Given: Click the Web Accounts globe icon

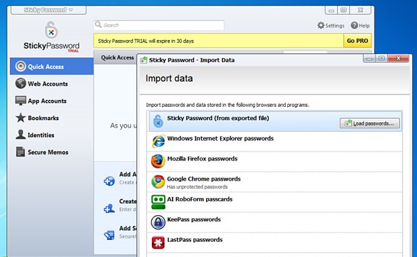Looking at the screenshot, I should click(21, 83).
